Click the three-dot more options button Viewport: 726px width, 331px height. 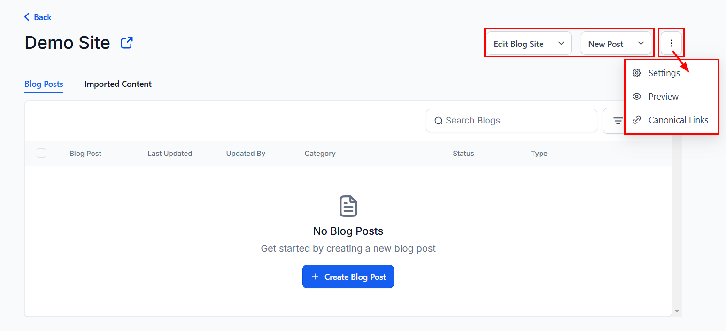(x=672, y=43)
